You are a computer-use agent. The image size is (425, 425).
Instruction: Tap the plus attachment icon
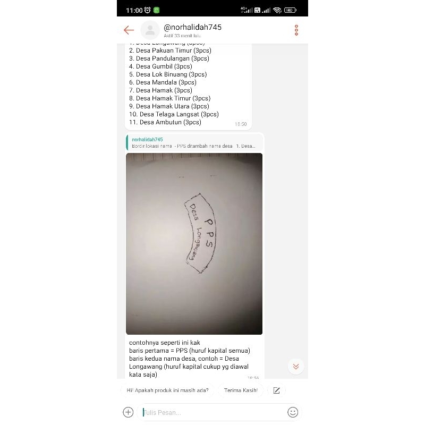[128, 412]
